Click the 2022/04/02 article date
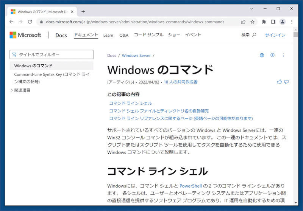Viewport: 303px width, 211px height. (149, 82)
